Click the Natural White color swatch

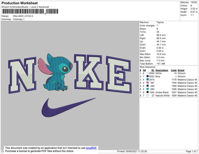148,95
